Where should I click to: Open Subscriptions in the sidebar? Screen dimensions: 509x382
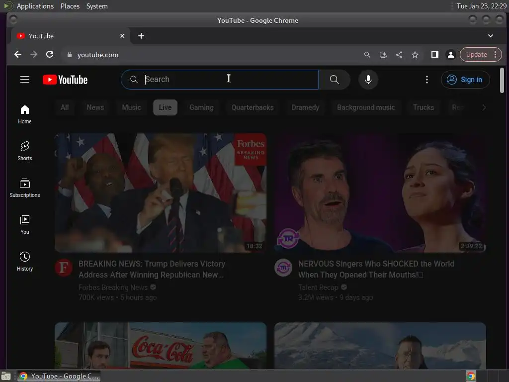pos(25,188)
